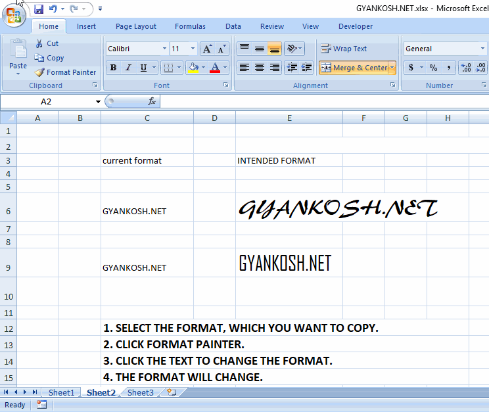Toggle underline formatting

click(143, 68)
